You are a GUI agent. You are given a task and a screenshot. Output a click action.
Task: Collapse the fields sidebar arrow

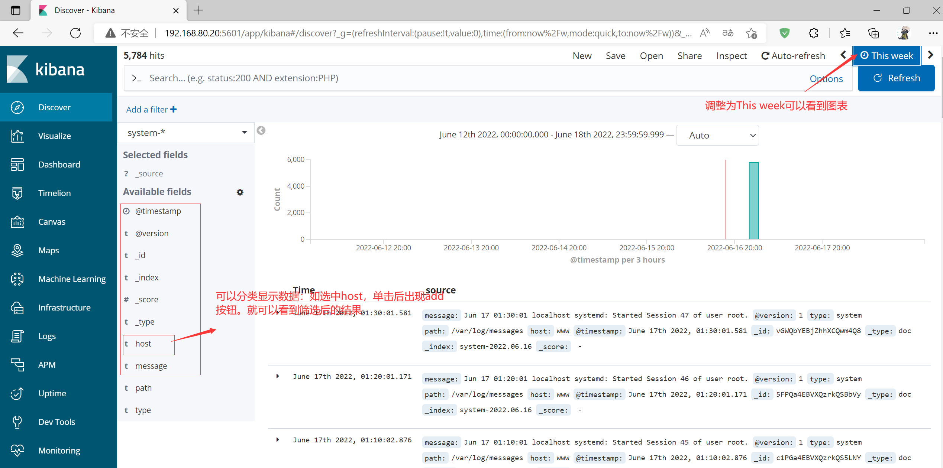261,130
